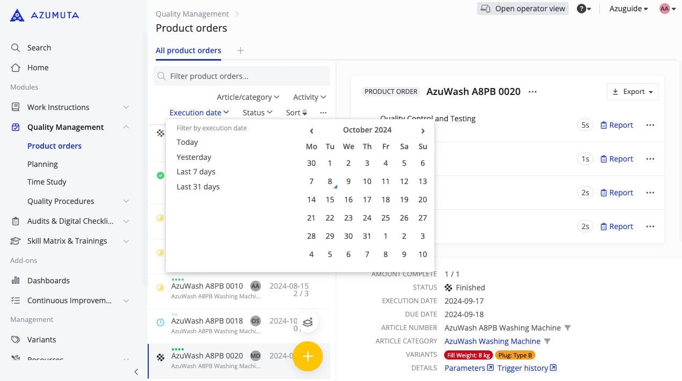Open the ellipsis menu next to AzuWash A8PB 0020
The width and height of the screenshot is (682, 381).
point(532,91)
